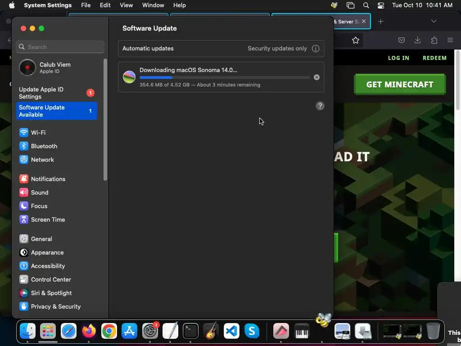Open Focus settings
The image size is (461, 346).
click(x=33, y=206)
